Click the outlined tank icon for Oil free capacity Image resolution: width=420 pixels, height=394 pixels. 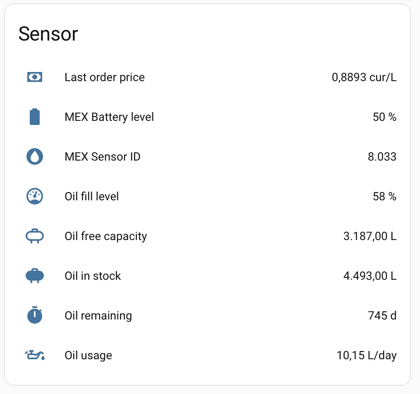click(35, 236)
